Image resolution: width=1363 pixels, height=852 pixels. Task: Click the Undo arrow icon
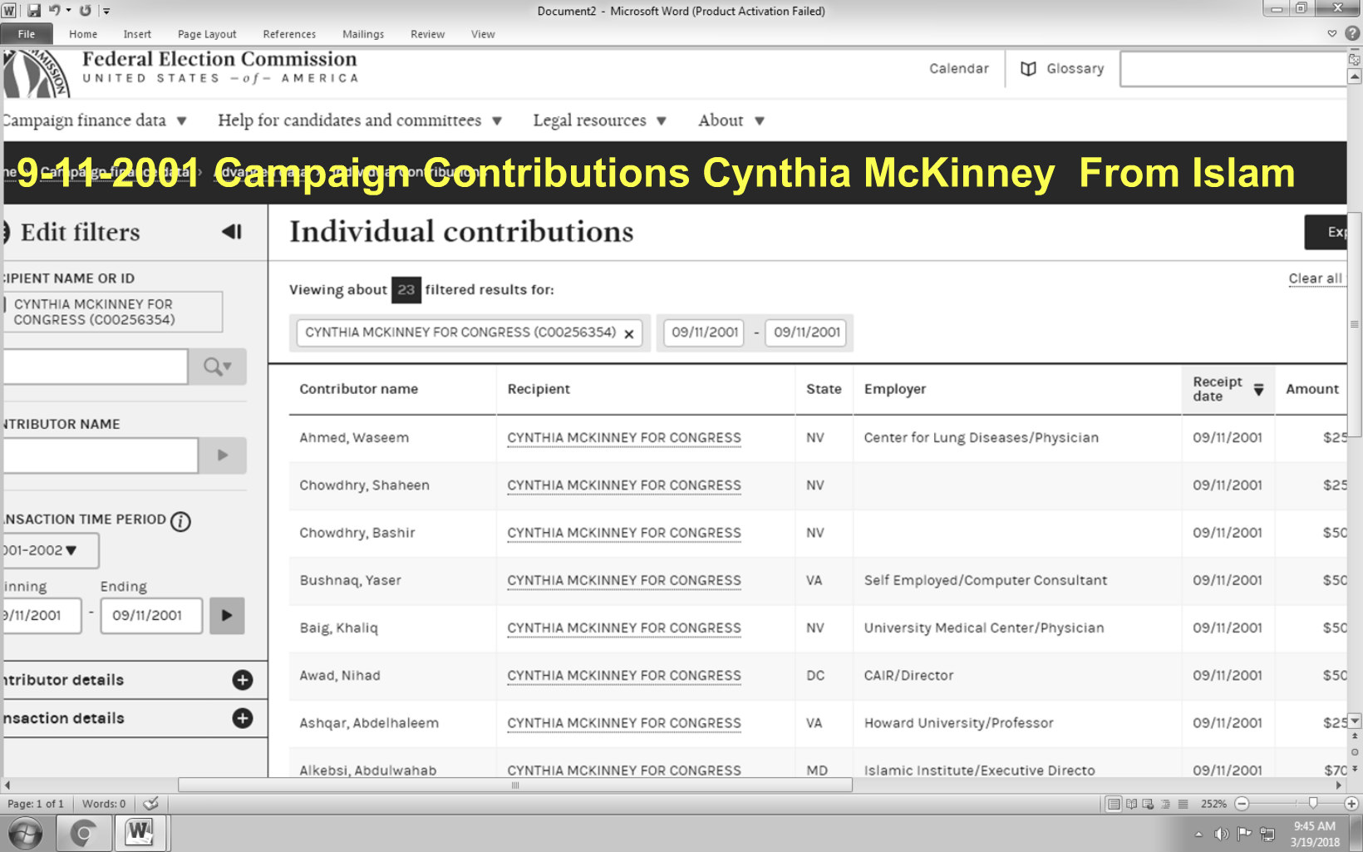55,11
